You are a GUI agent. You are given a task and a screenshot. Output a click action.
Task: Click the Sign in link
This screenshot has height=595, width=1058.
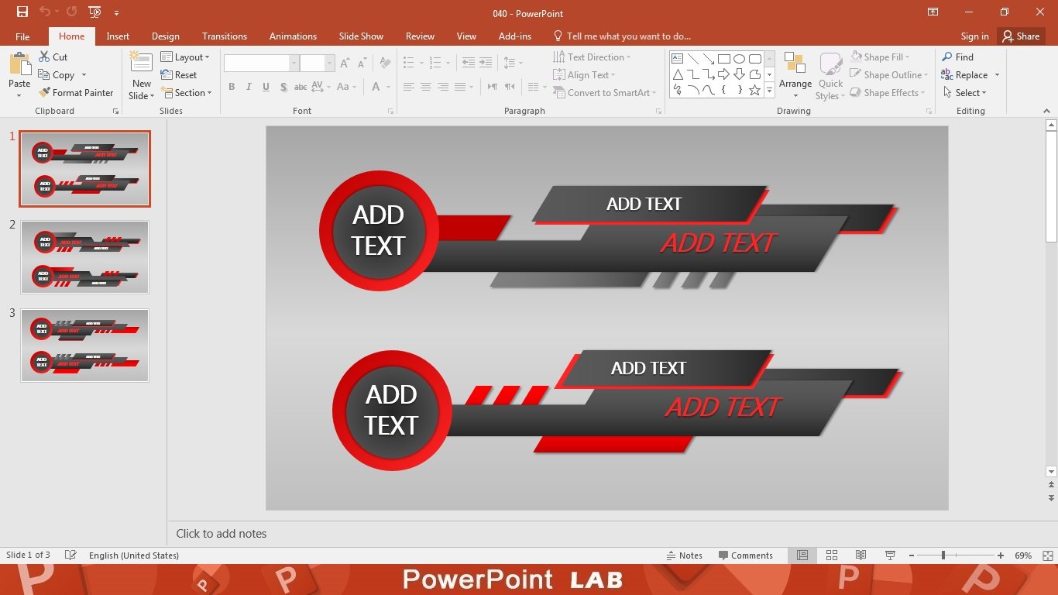[x=974, y=36]
